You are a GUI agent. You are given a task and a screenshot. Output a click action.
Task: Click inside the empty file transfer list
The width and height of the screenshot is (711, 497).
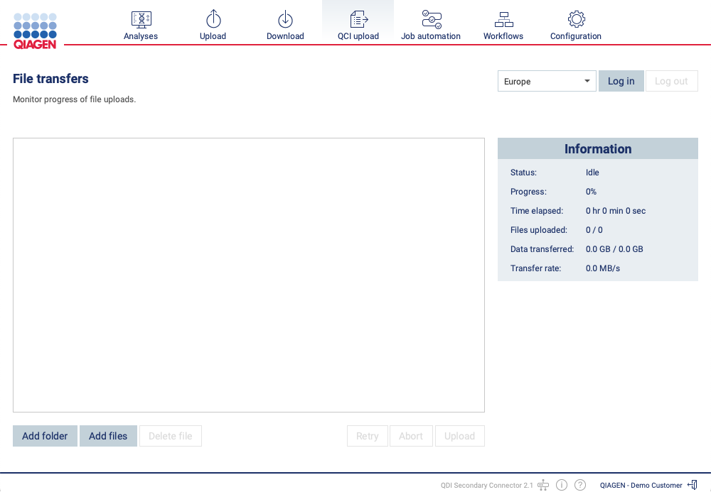tap(249, 275)
